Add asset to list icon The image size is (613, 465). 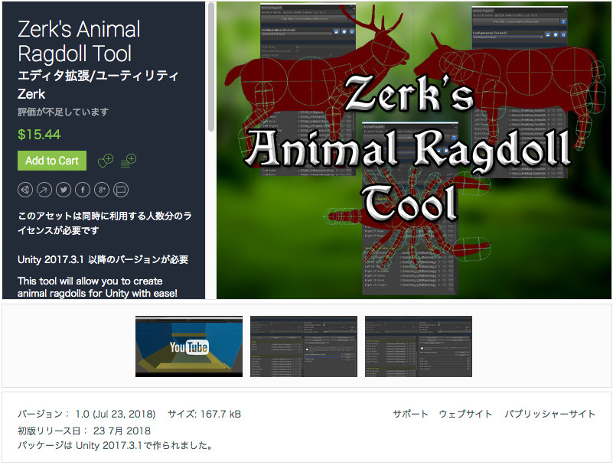pos(129,161)
